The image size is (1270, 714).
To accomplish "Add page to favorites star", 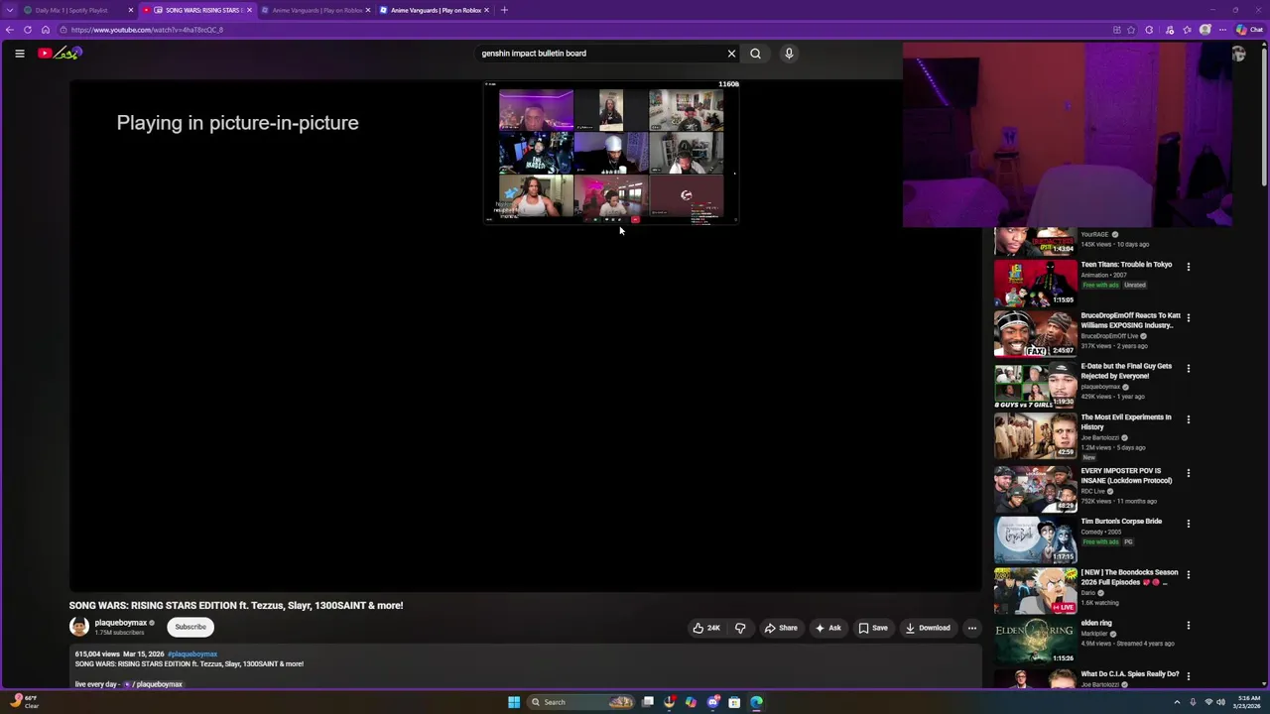I will coord(1131,30).
